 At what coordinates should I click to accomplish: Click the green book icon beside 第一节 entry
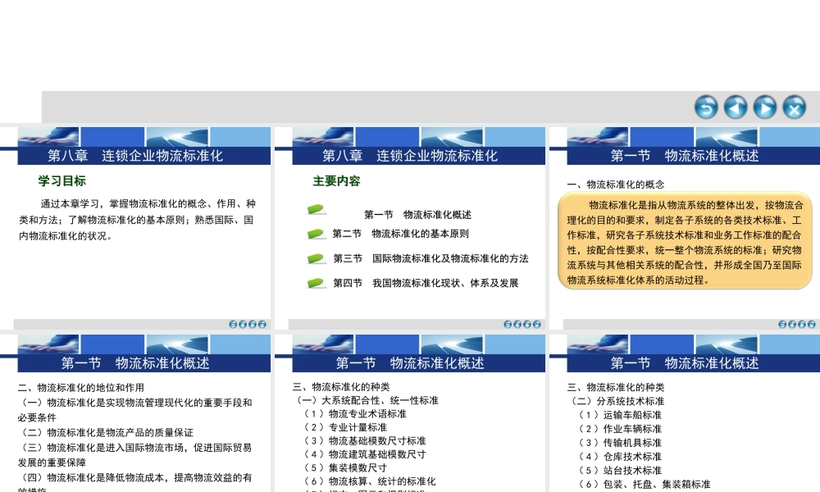314,211
